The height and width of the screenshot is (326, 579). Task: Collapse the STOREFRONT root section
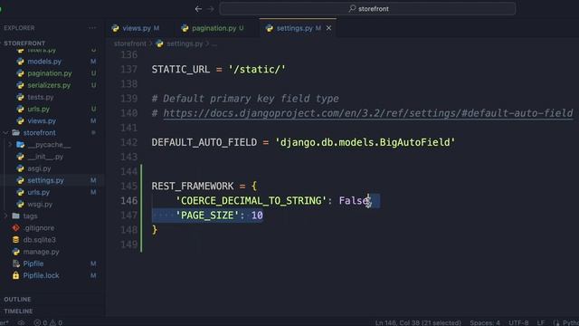coord(24,43)
